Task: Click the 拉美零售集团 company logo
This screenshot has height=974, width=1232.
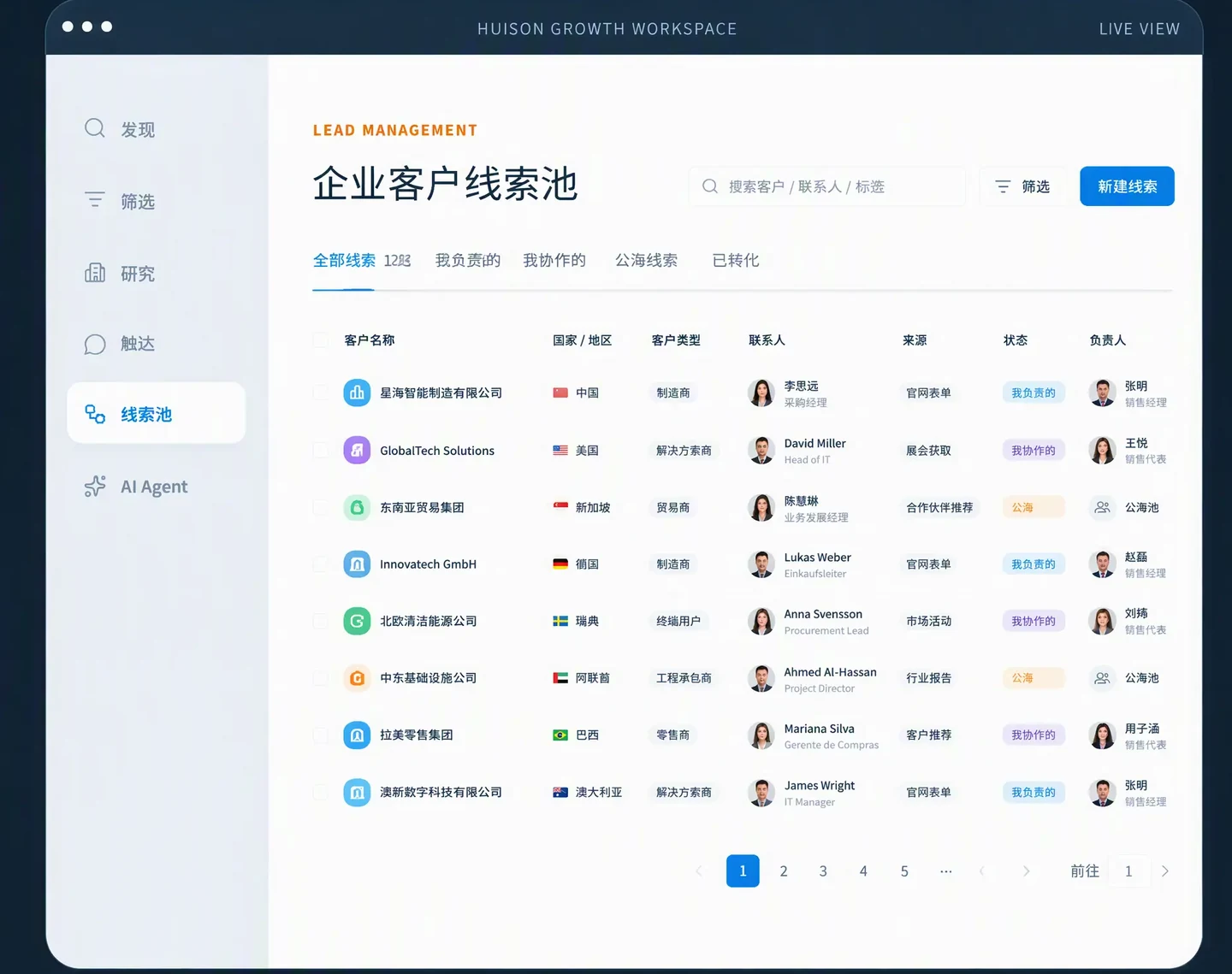Action: [357, 735]
